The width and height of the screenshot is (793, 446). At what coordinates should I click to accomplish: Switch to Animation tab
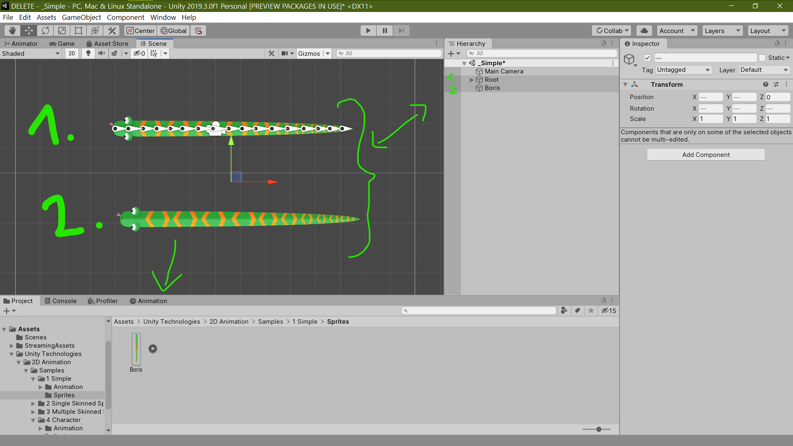click(x=148, y=301)
